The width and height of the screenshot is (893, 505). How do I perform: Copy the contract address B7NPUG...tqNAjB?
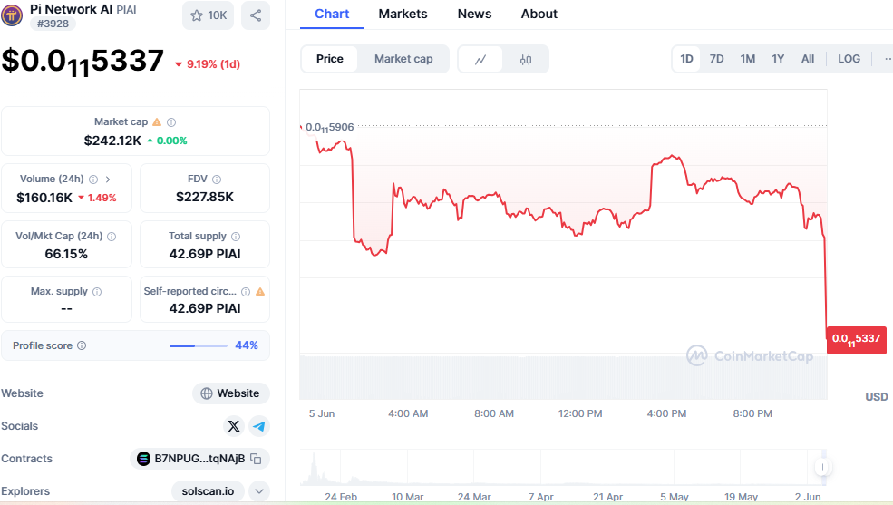pyautogui.click(x=257, y=459)
